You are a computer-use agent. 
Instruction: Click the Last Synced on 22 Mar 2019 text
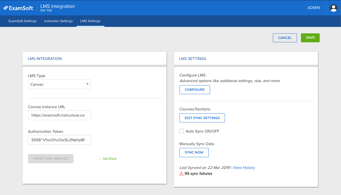pos(204,168)
